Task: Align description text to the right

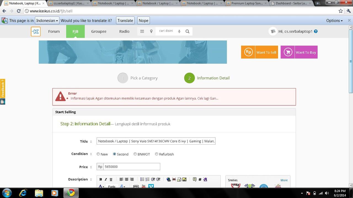Action: [132, 179]
